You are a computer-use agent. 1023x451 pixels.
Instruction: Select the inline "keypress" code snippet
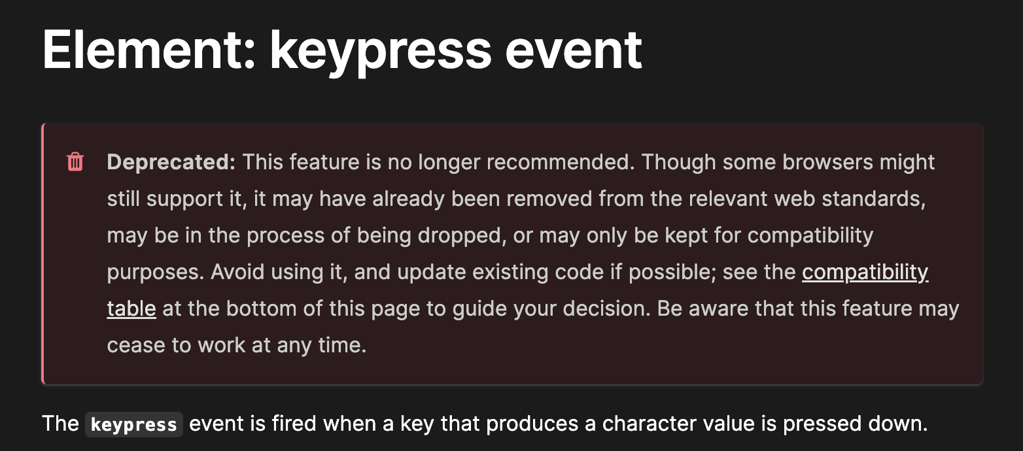134,424
